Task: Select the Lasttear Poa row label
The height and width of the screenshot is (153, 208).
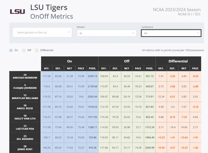Action: [x=25, y=127]
